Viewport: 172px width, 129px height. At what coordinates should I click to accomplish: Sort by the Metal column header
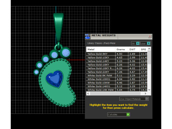pyautogui.click(x=101, y=49)
